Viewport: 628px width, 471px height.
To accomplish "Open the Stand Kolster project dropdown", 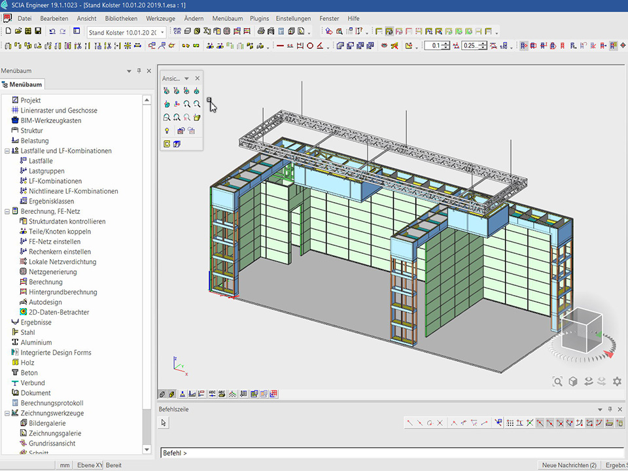I will tap(162, 32).
